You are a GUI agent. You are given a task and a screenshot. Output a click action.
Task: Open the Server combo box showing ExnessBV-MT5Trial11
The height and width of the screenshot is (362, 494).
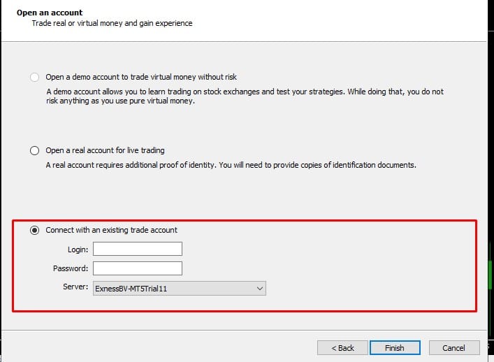pyautogui.click(x=175, y=288)
